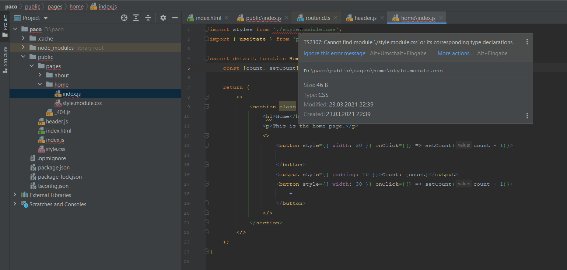Open Project panel settings gear
Screen dimensions: 567x270
coord(163,18)
